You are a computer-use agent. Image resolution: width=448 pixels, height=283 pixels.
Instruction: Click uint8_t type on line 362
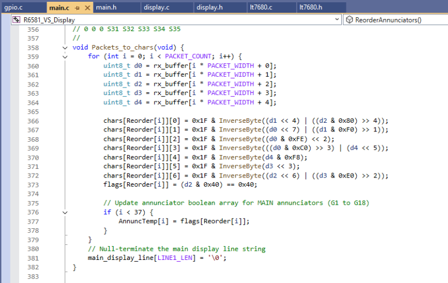tap(117, 84)
